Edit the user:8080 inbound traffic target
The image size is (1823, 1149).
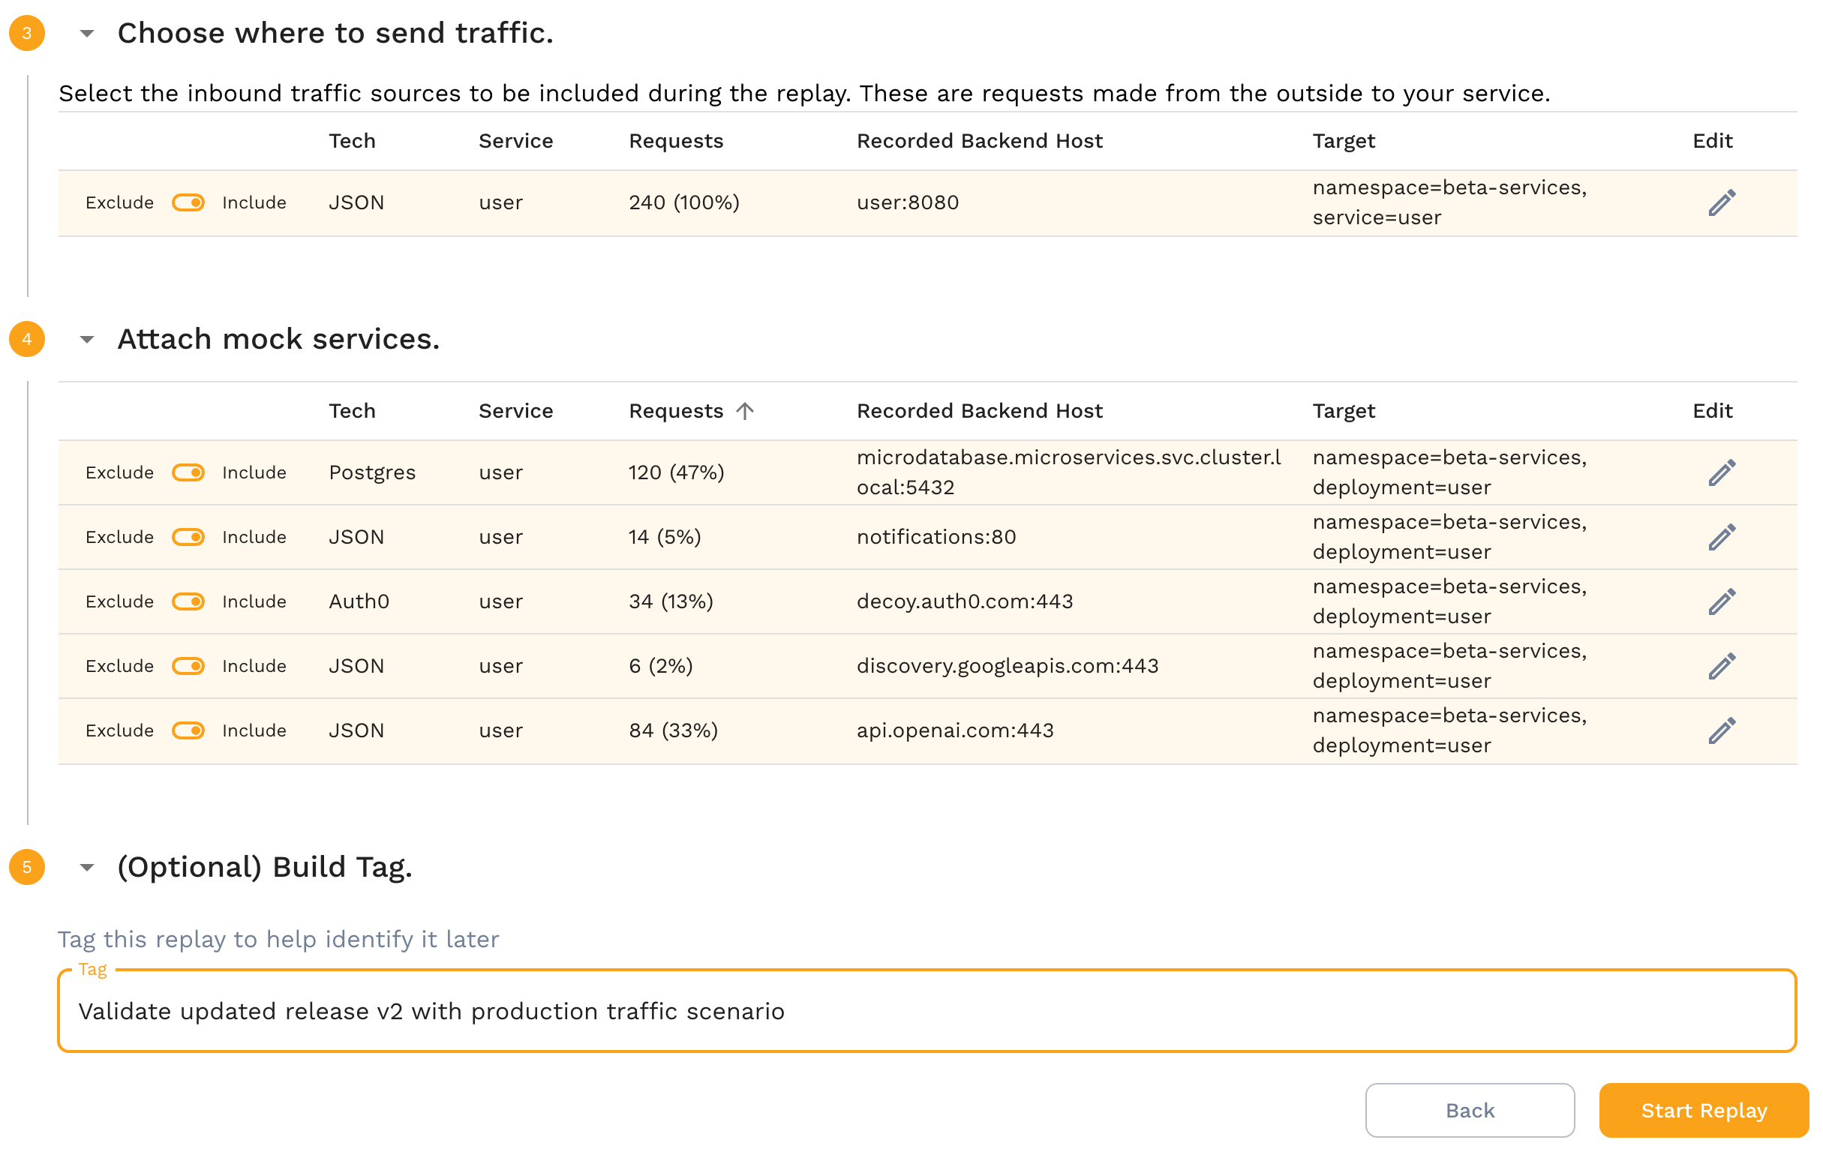click(1721, 202)
